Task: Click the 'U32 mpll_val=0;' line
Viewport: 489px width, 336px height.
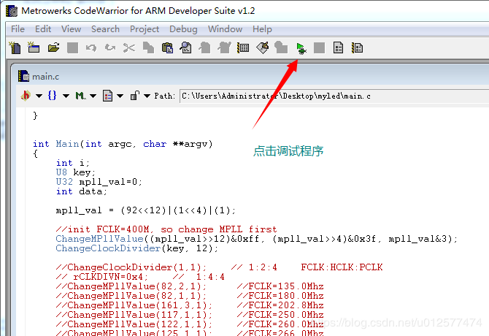Action: pyautogui.click(x=99, y=182)
